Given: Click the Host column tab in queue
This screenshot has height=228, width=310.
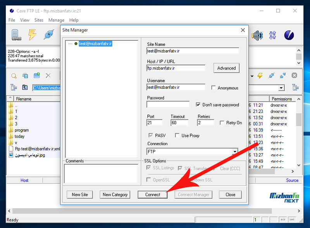Looking at the screenshot, I should coord(24,180).
